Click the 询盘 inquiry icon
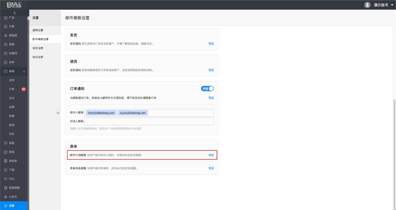This screenshot has width=396, height=210. coord(6,143)
